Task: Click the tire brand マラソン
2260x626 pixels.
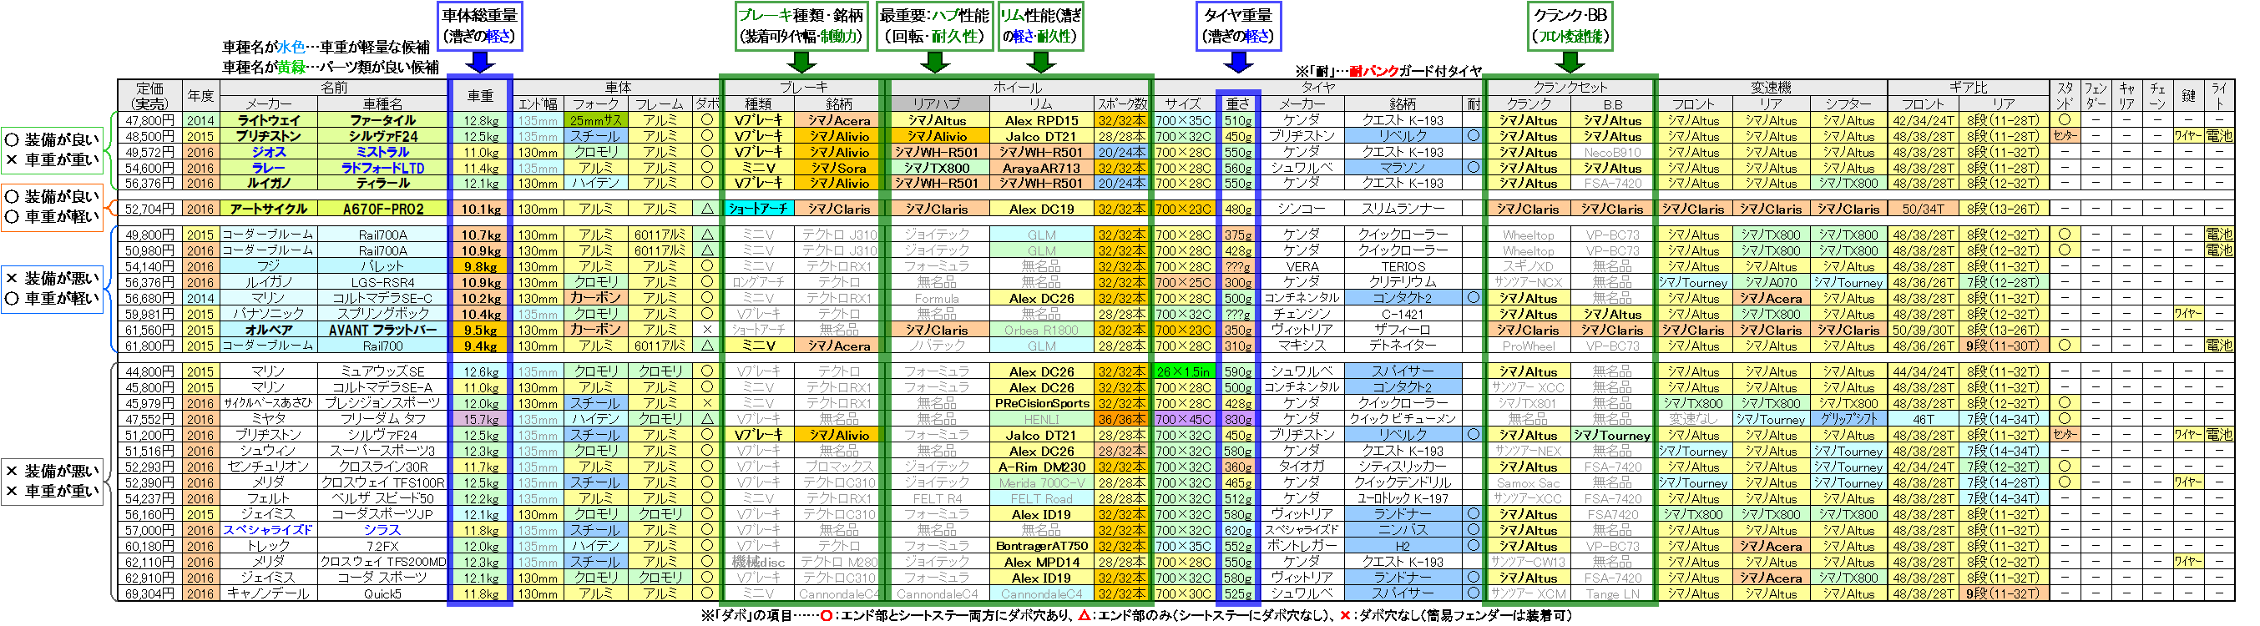Action: 1402,168
